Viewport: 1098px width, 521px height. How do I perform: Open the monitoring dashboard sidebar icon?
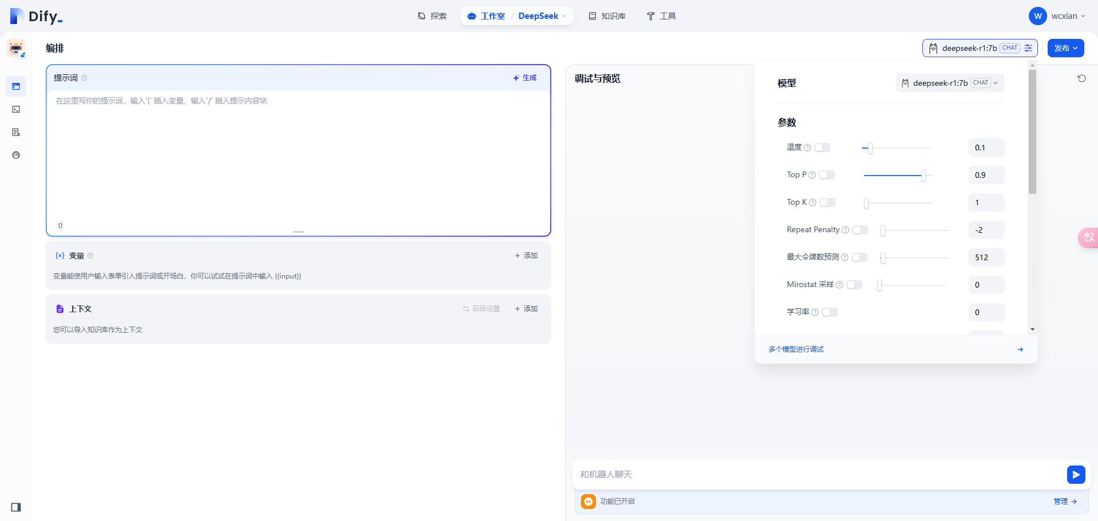[x=16, y=155]
